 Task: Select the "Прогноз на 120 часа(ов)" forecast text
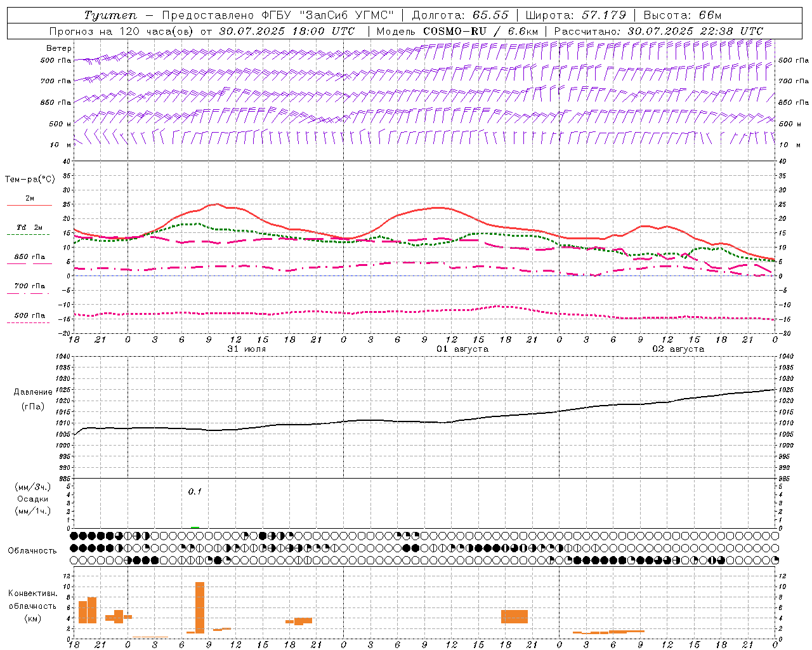pos(122,31)
